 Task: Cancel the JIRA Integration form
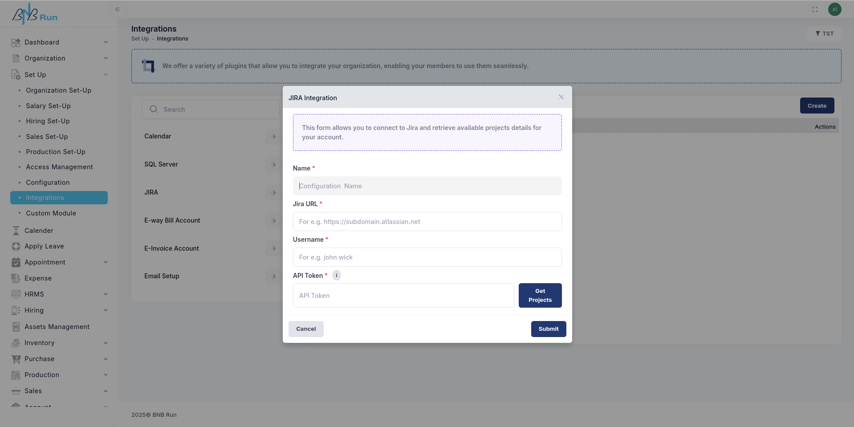306,329
